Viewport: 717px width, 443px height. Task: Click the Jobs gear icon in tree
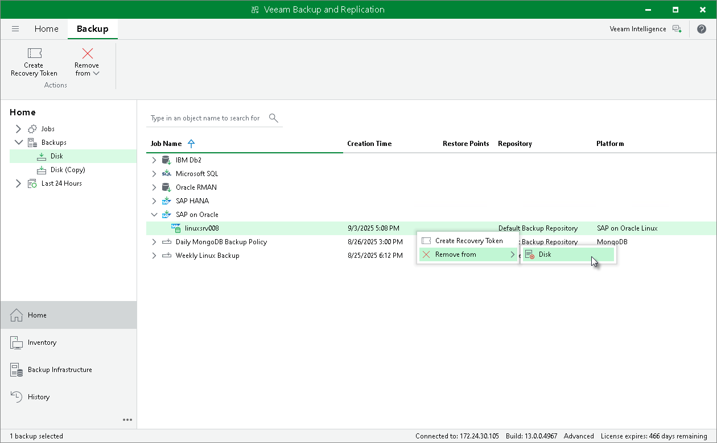(32, 129)
